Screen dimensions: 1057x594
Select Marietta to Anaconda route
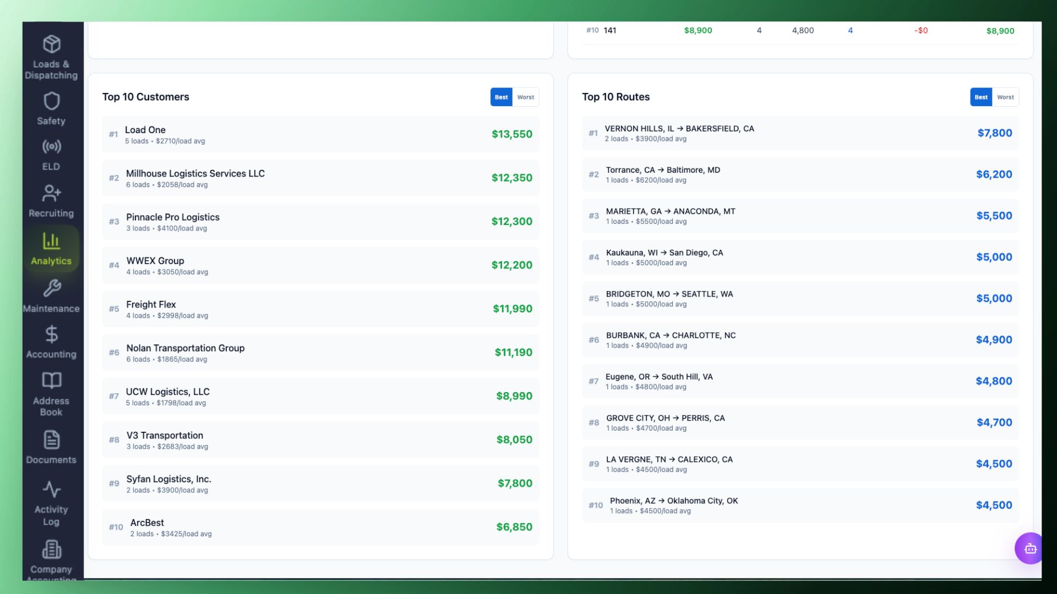point(800,216)
